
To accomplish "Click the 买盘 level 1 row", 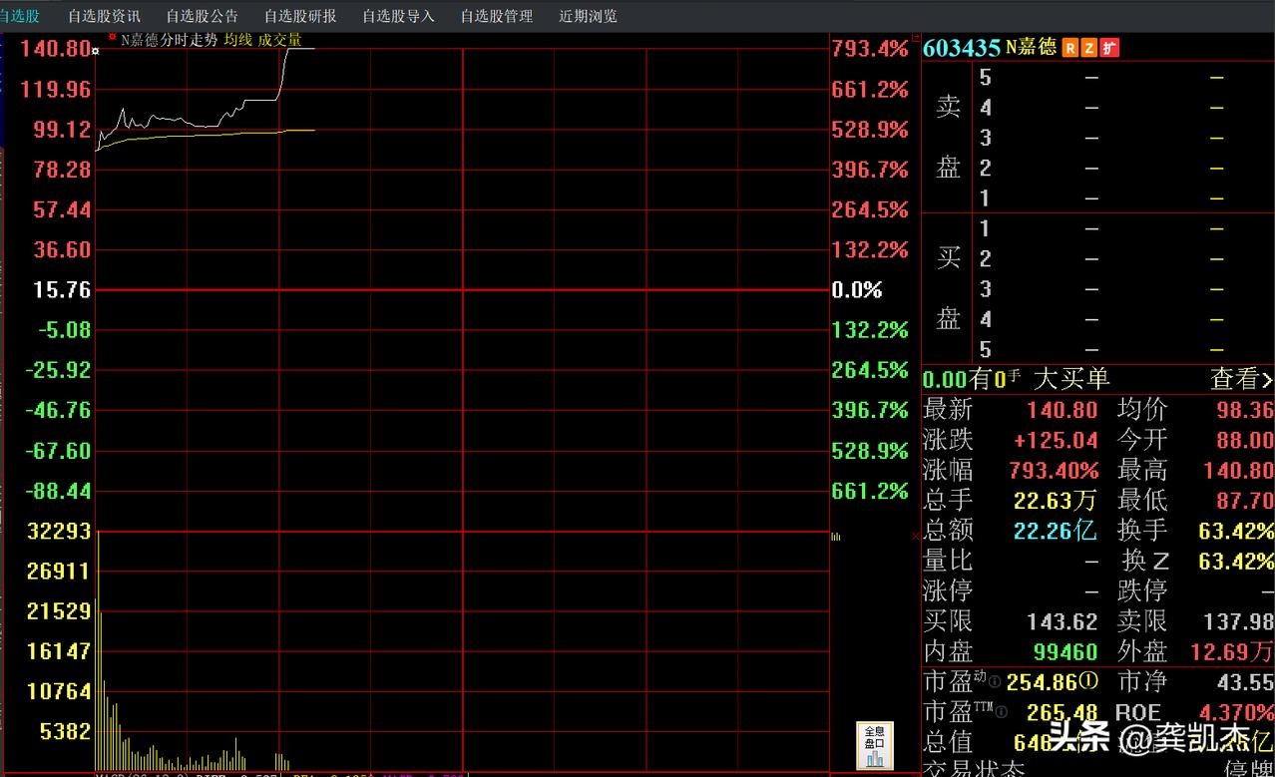I will point(1123,228).
